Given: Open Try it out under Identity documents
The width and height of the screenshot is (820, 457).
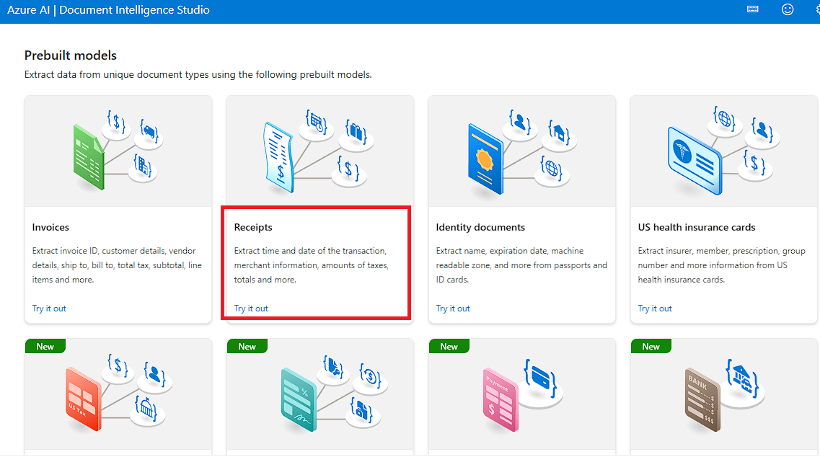Looking at the screenshot, I should coord(453,308).
